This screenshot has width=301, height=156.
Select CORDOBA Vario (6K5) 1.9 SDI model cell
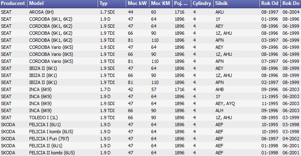click(51, 47)
